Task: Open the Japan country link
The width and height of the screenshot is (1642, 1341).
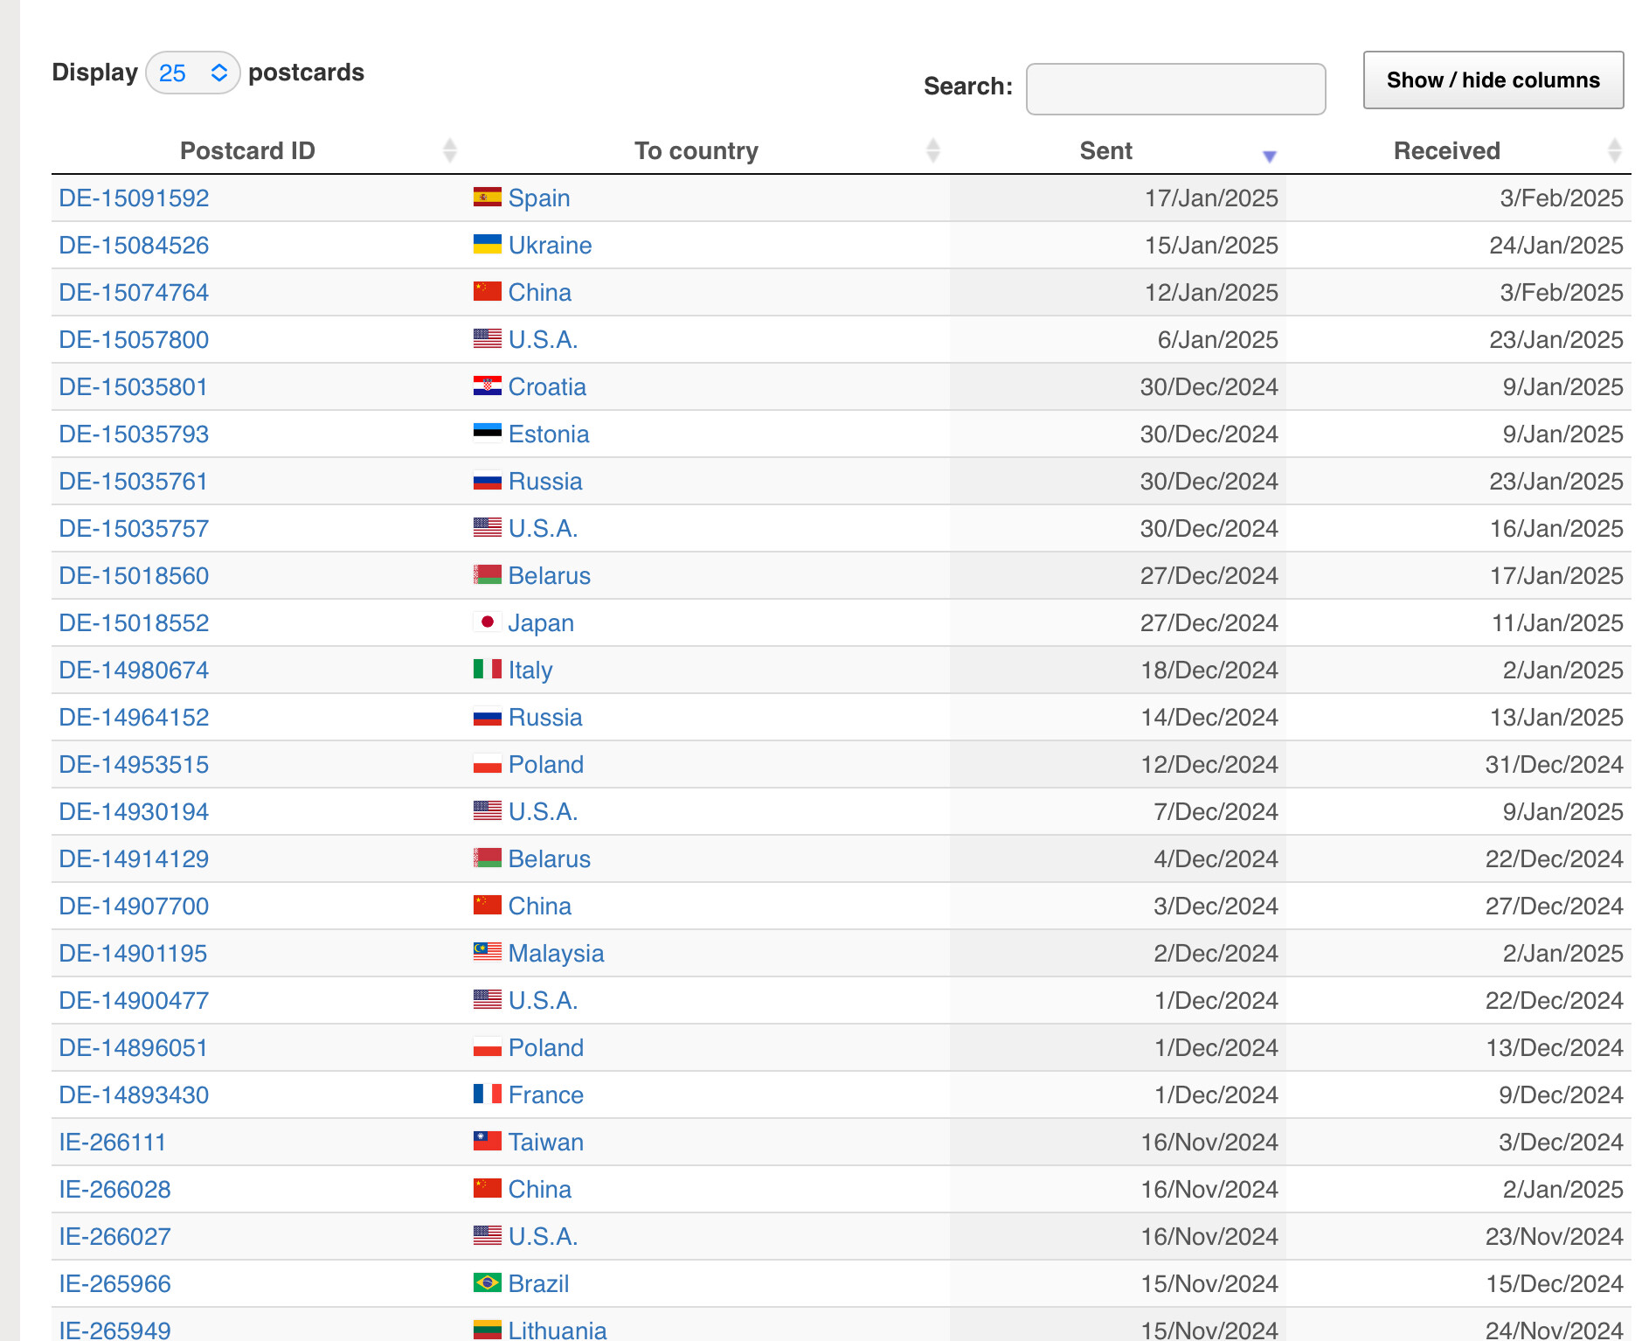Action: pos(541,622)
